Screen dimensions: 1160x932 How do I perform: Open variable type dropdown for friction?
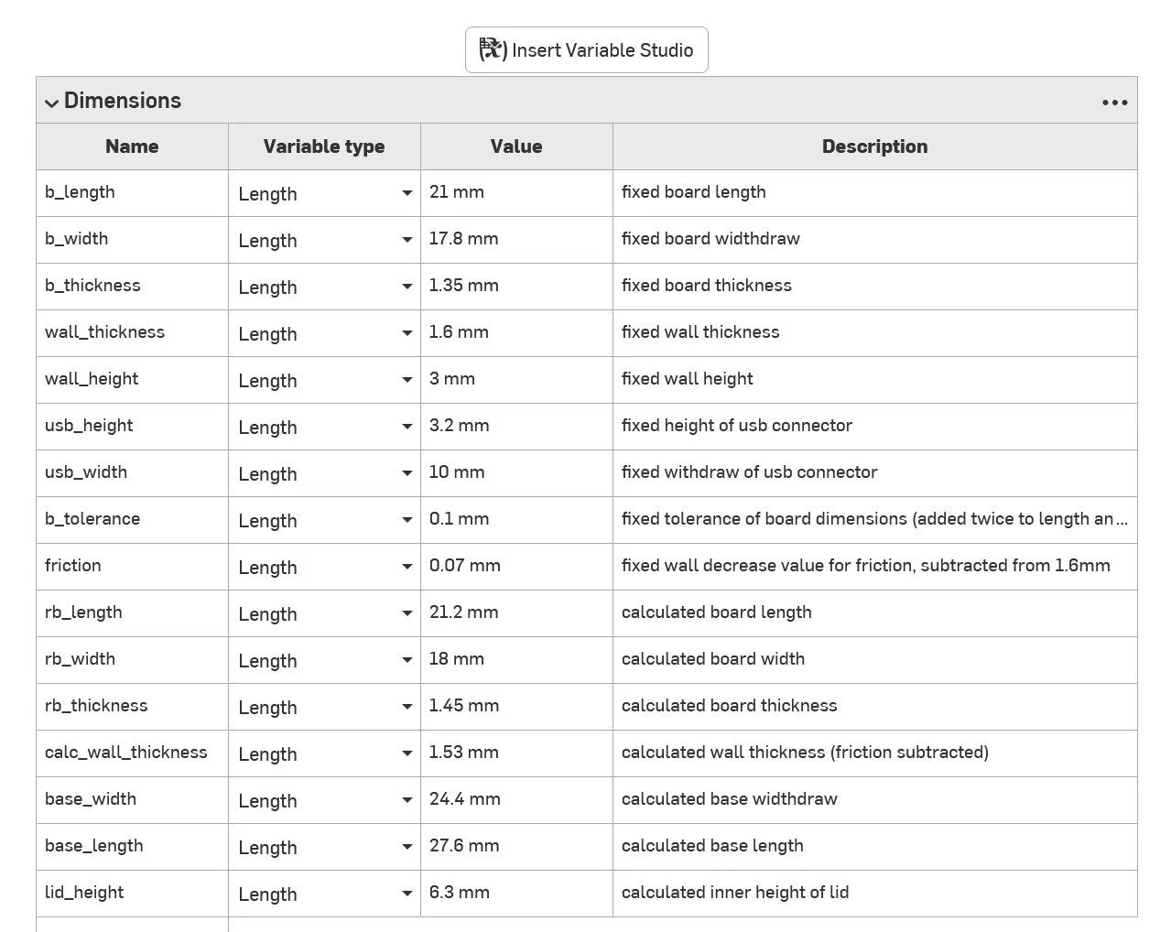324,568
